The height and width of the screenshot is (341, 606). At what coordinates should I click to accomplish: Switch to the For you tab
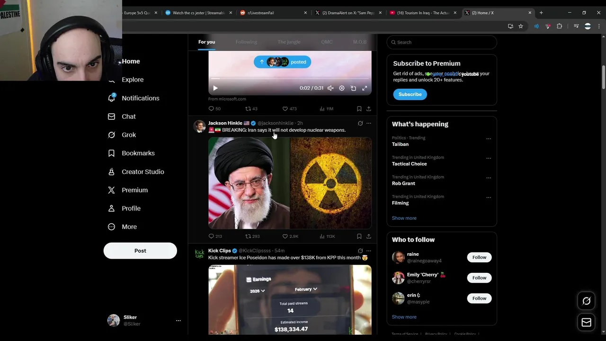(206, 42)
